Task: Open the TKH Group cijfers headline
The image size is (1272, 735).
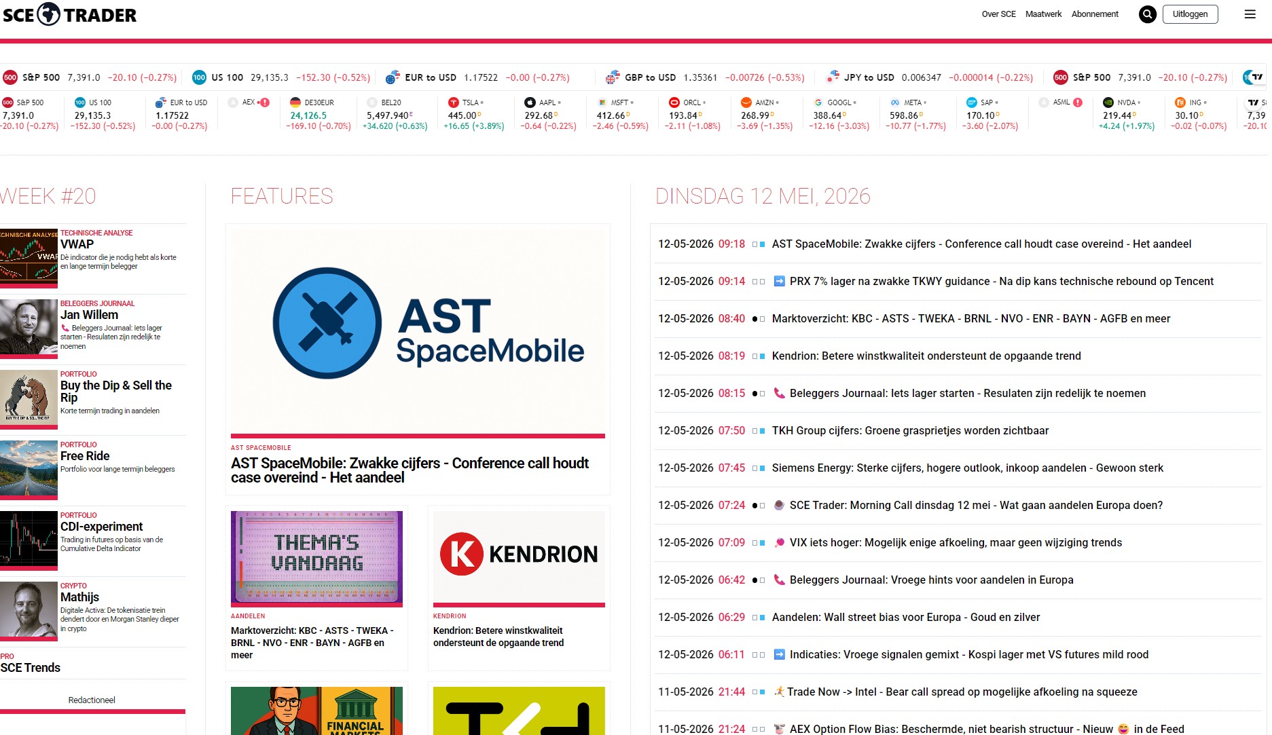Action: coord(910,430)
